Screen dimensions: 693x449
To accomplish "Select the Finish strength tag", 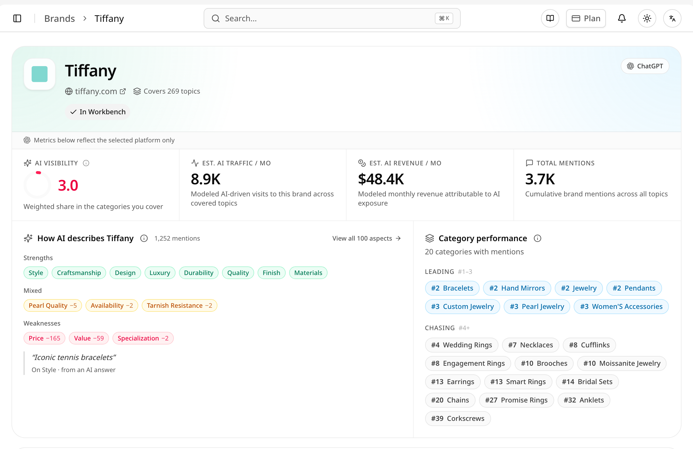I will [x=271, y=273].
